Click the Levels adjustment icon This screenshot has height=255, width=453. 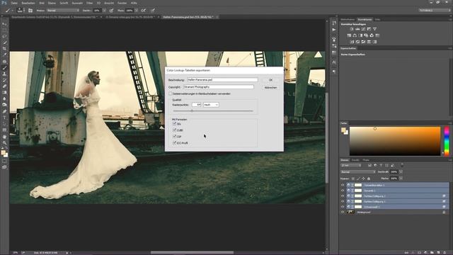tap(357, 29)
